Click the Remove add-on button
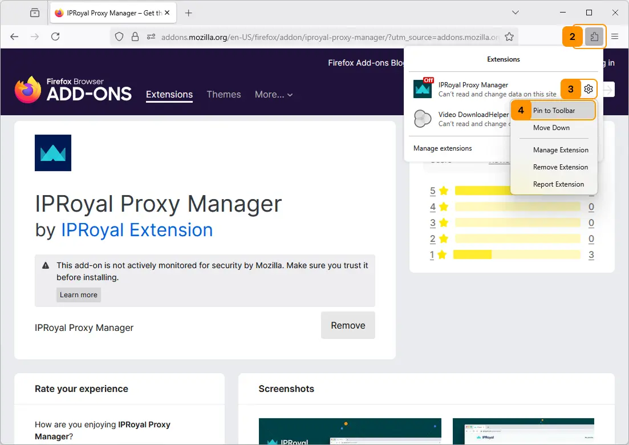Image resolution: width=629 pixels, height=445 pixels. click(x=348, y=325)
